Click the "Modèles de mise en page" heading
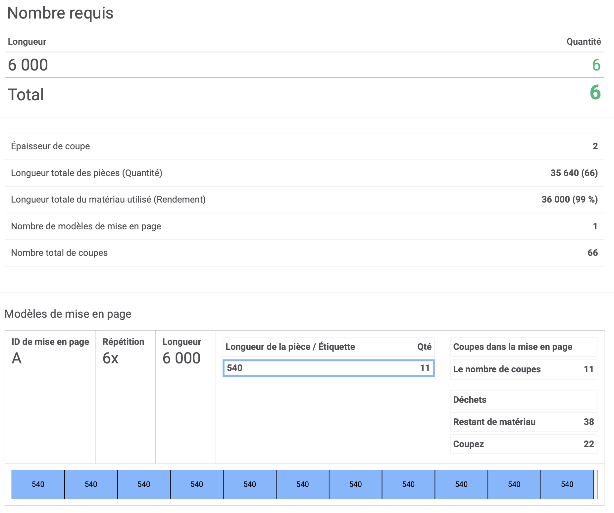614x513 pixels. click(x=68, y=314)
